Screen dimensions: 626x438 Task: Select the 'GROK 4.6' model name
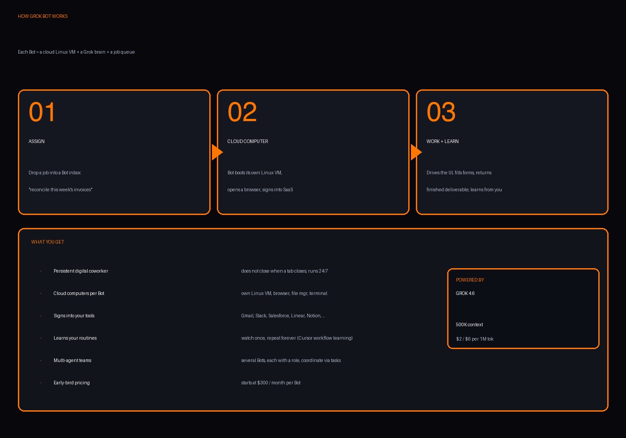click(x=465, y=293)
